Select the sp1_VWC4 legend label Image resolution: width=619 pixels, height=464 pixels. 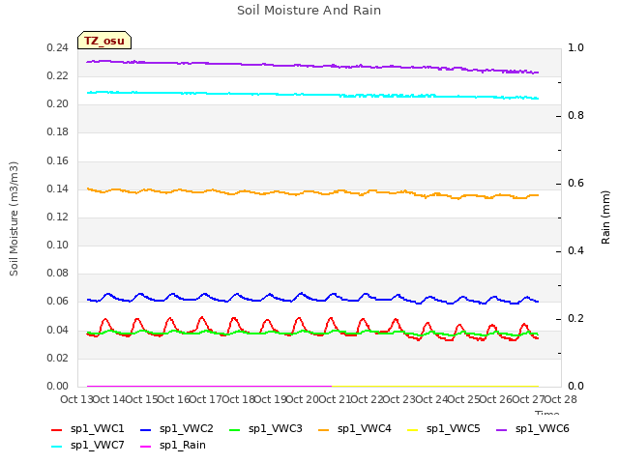(364, 429)
